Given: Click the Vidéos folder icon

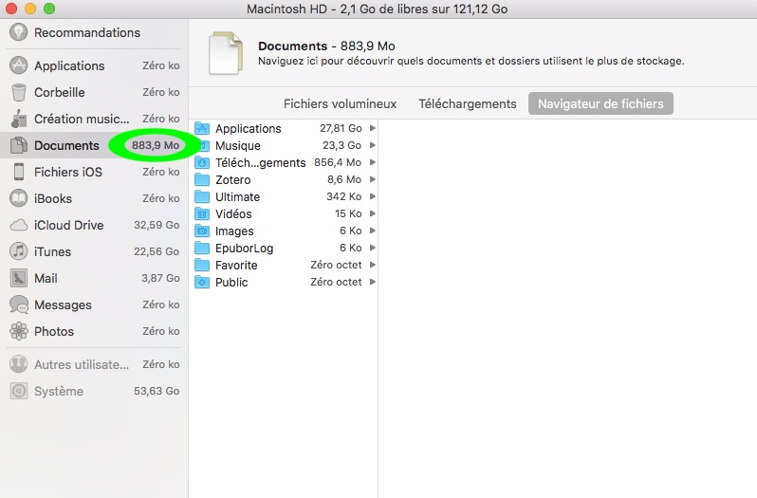Looking at the screenshot, I should (202, 213).
